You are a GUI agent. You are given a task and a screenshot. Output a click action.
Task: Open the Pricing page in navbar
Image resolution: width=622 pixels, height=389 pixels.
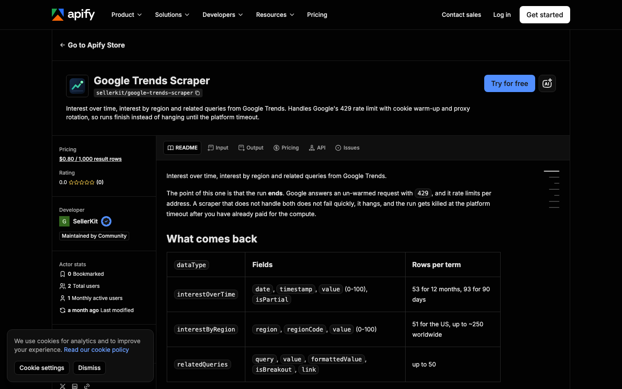click(317, 15)
